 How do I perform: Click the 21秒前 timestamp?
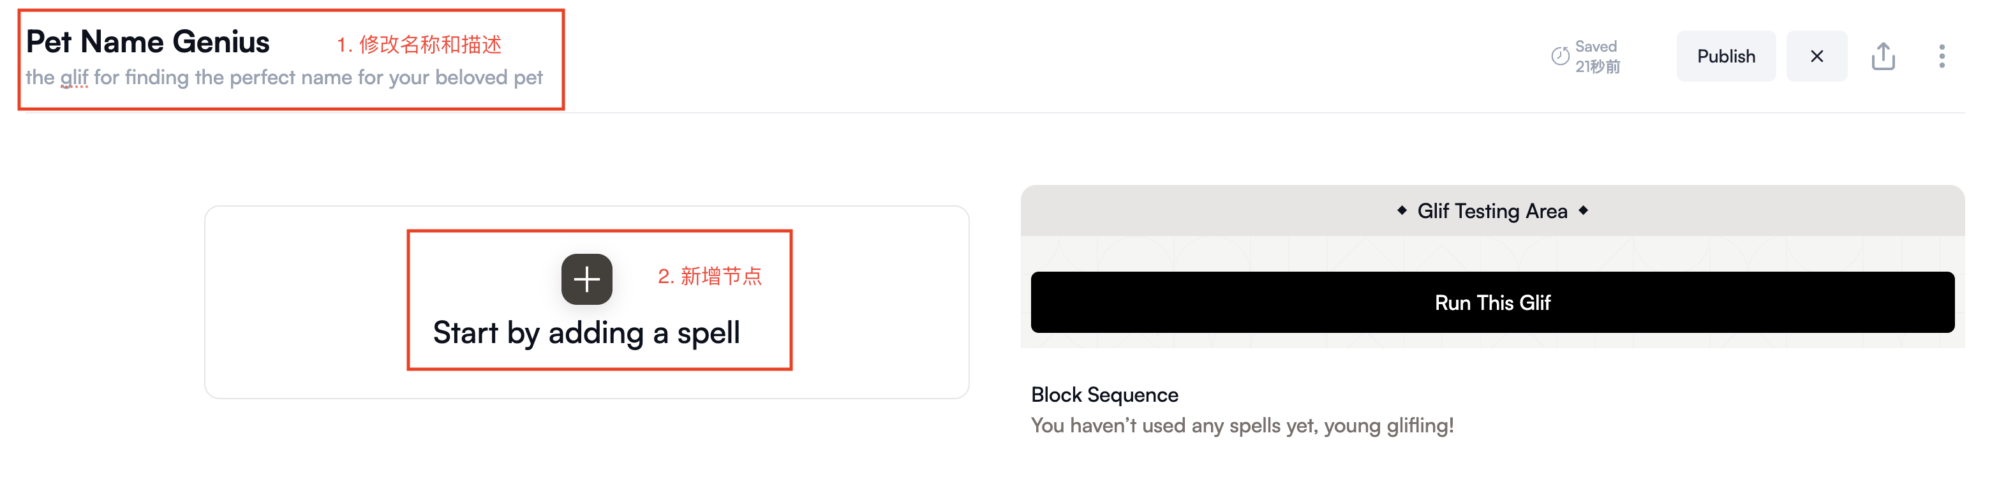point(1597,67)
